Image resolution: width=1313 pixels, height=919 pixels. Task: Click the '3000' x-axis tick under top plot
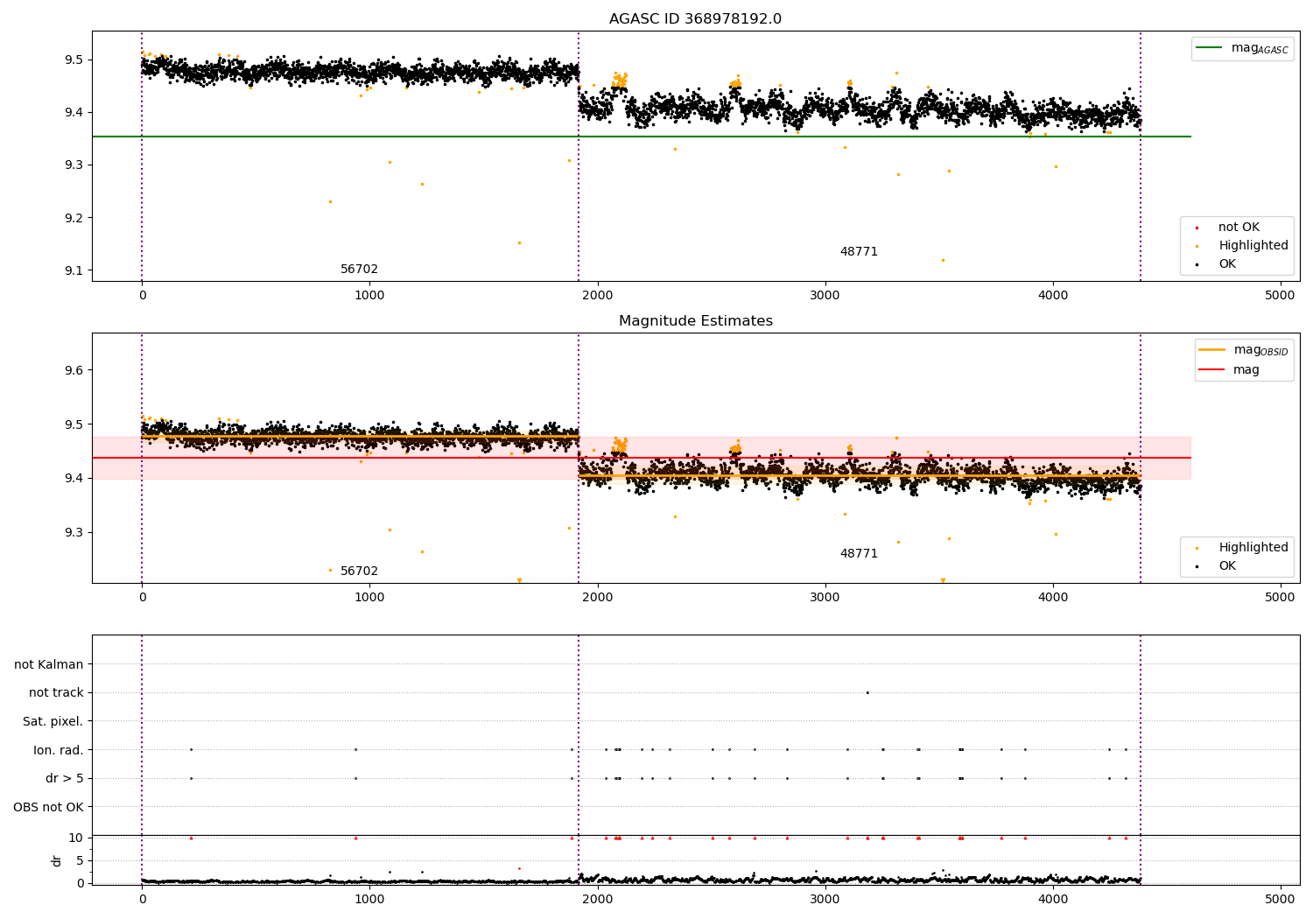[825, 295]
